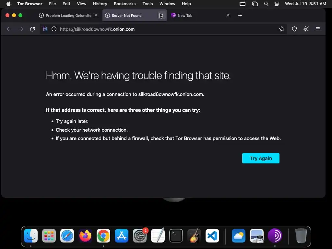Click the 'Try again later.' bullet

pyautogui.click(x=72, y=121)
